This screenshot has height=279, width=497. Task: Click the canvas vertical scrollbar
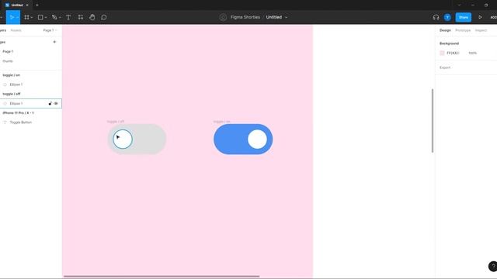pos(433,121)
